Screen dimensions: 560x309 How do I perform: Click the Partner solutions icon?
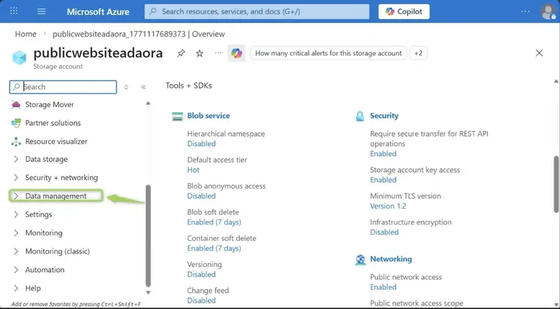pos(16,123)
